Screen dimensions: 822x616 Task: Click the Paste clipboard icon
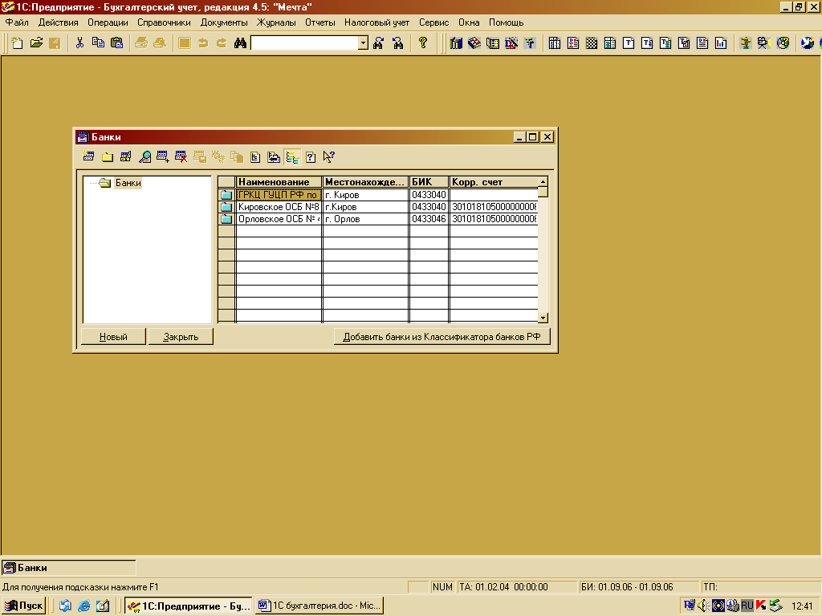pos(117,43)
